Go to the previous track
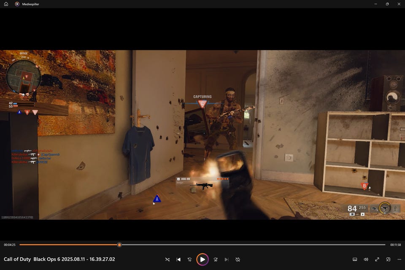The image size is (405, 270). click(178, 259)
